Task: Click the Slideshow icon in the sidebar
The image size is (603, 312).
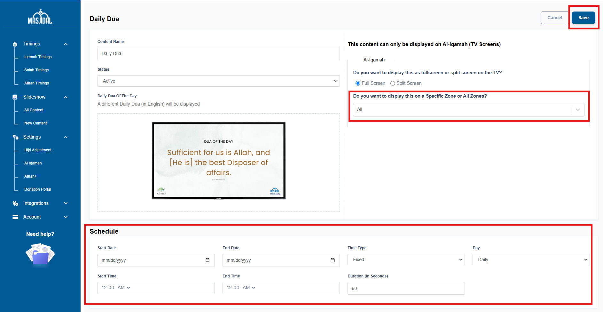Action: click(x=15, y=97)
